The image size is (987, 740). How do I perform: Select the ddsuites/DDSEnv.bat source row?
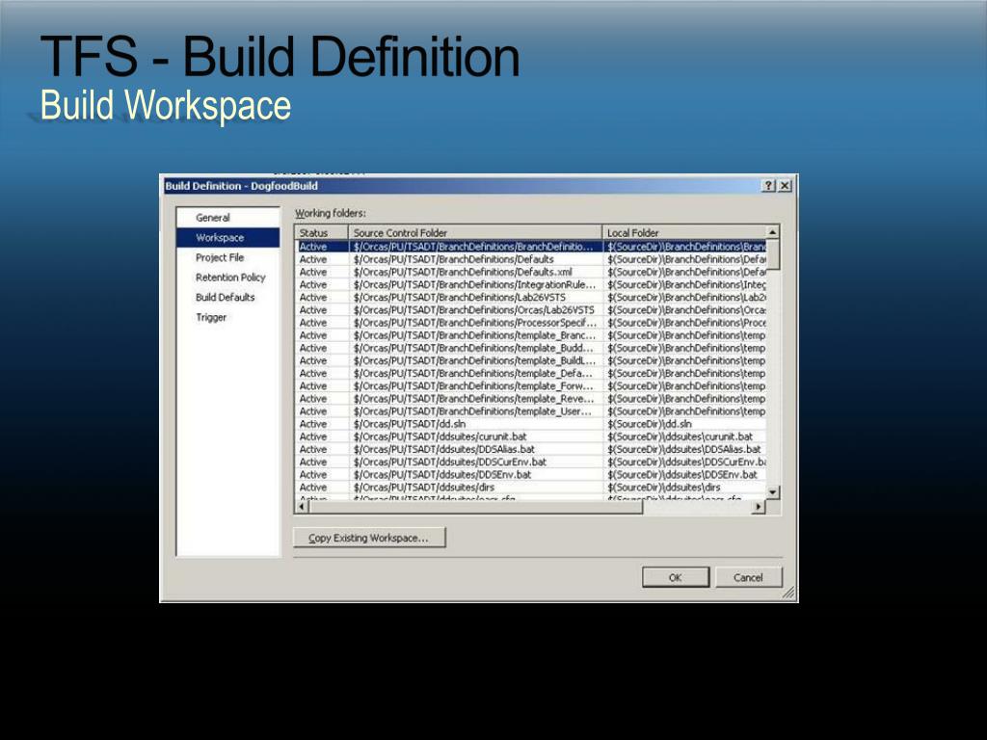point(531,474)
